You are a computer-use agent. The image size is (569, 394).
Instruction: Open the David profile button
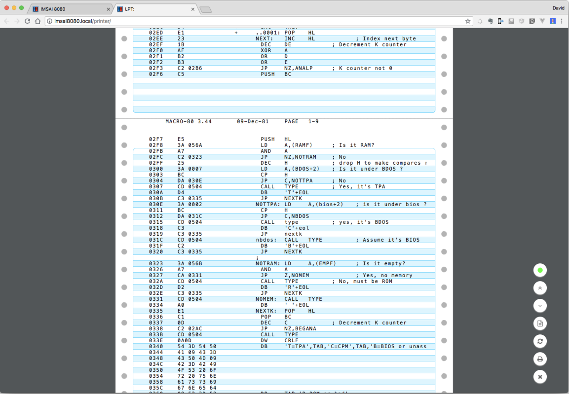[558, 8]
